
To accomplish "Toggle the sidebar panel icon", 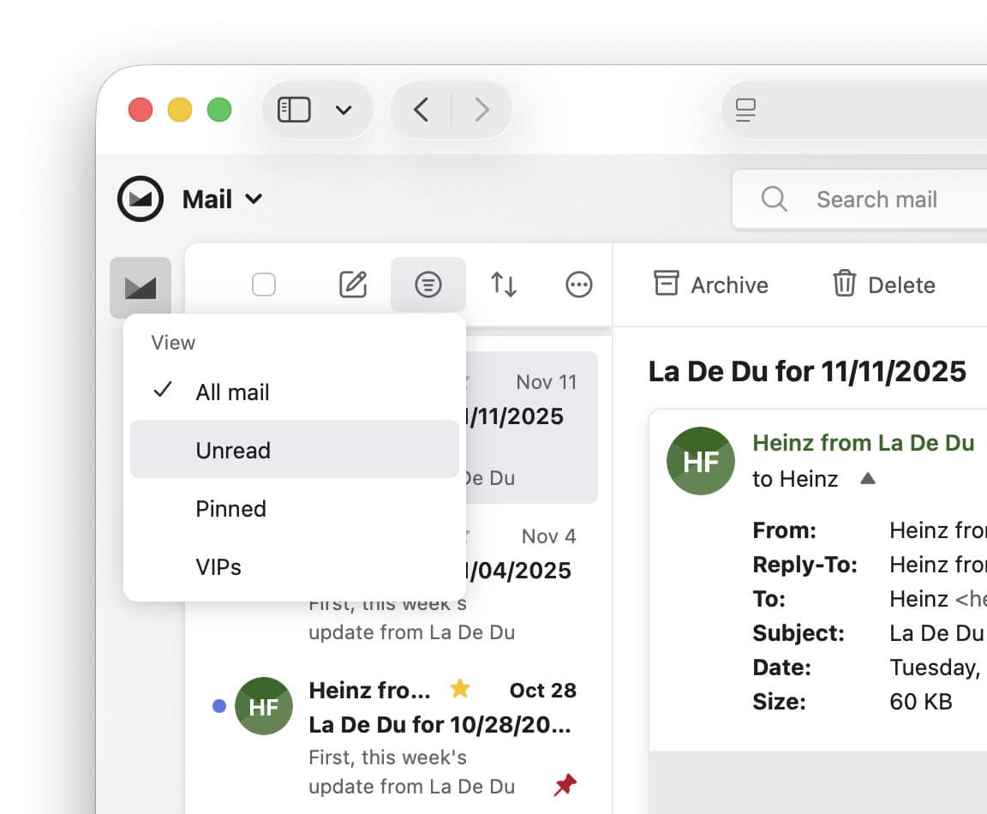I will click(294, 110).
